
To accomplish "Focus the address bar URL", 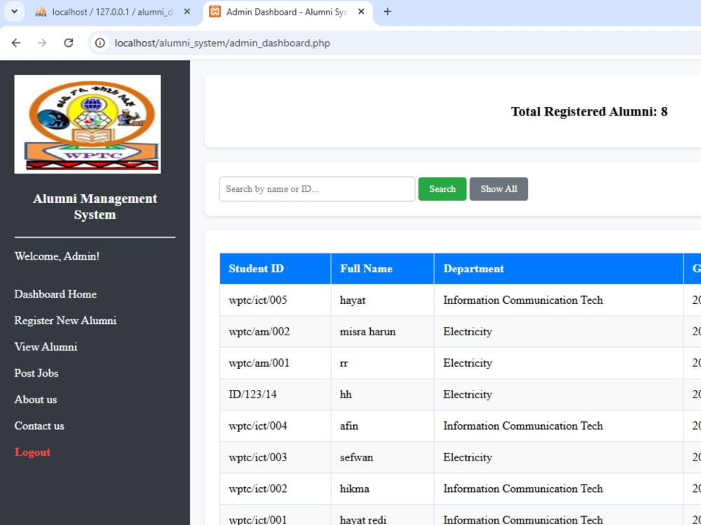I will [x=222, y=43].
